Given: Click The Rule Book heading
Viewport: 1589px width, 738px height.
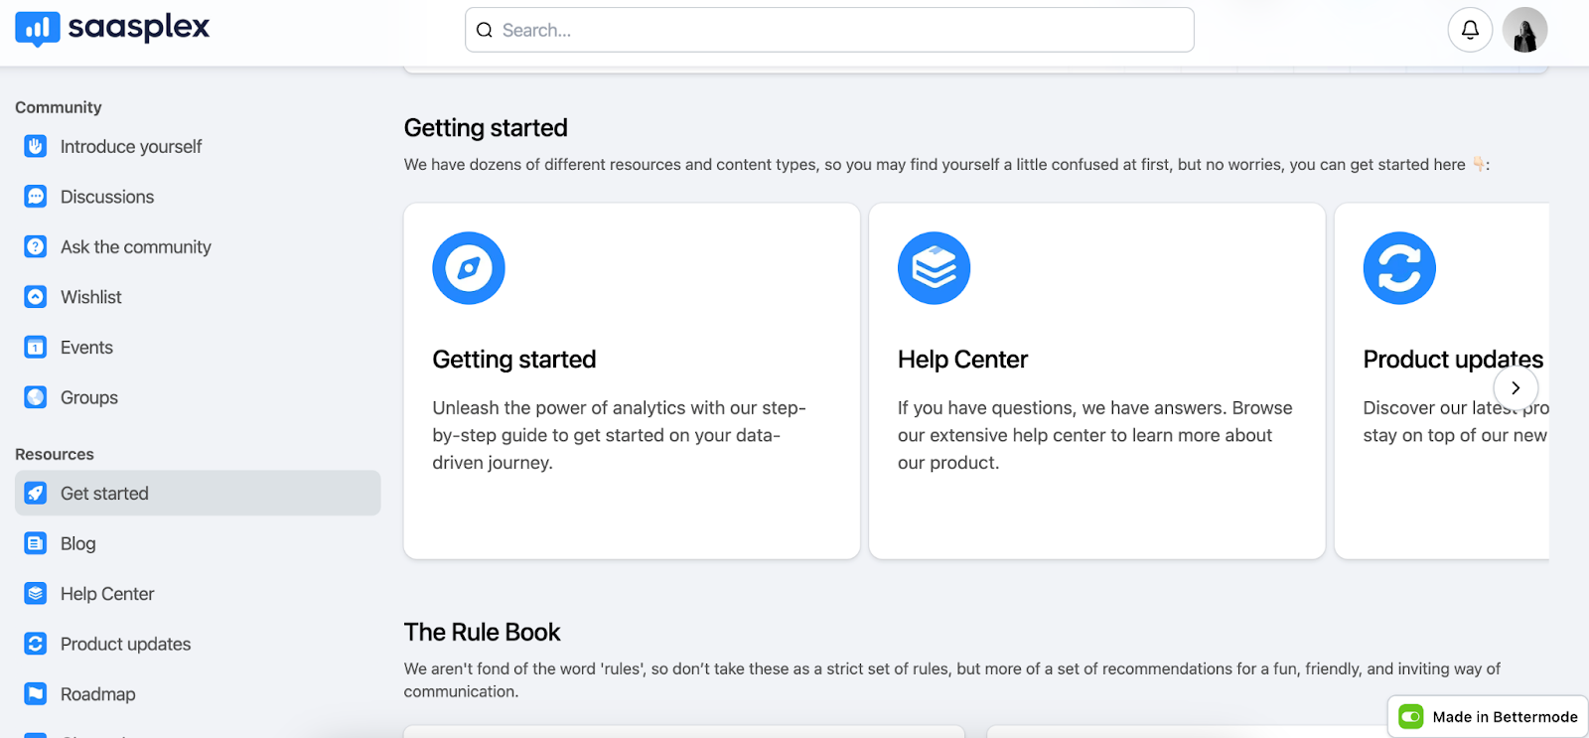Looking at the screenshot, I should coord(482,632).
